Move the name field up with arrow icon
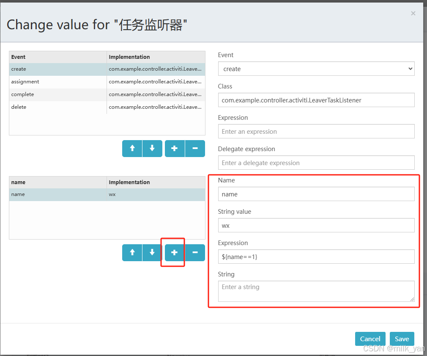Viewport: 427px width, 356px height. (x=132, y=252)
